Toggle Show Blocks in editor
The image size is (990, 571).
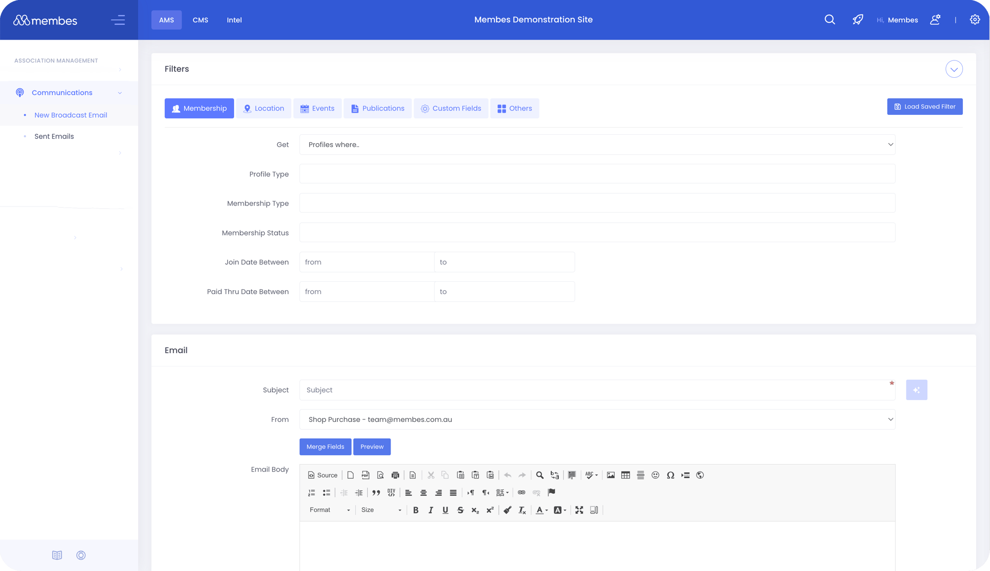(x=594, y=510)
